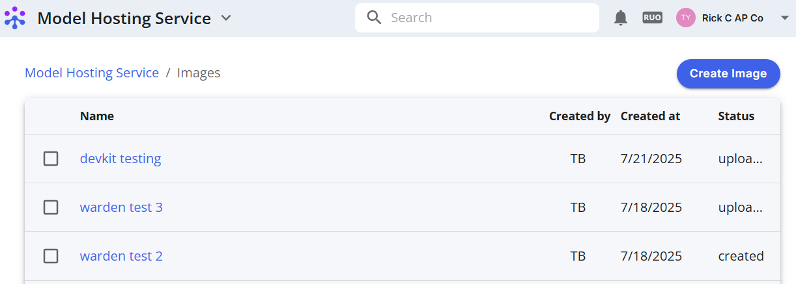The height and width of the screenshot is (284, 796).
Task: Tick the warden test 2 checkbox
Action: click(51, 256)
